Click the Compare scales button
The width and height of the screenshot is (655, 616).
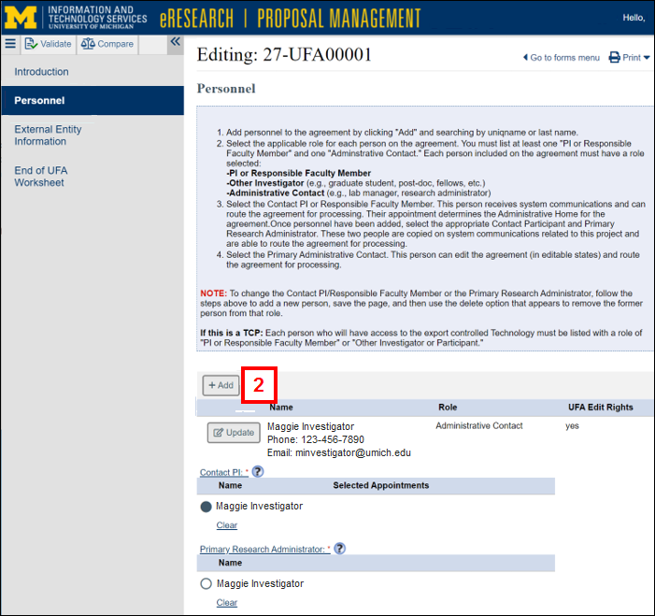pos(107,44)
